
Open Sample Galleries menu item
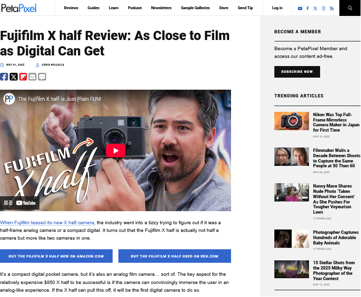[195, 8]
